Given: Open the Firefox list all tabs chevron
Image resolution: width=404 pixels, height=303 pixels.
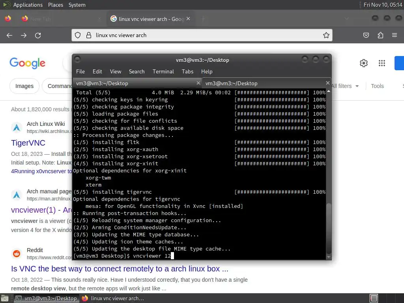Looking at the screenshot, I should pos(347,19).
